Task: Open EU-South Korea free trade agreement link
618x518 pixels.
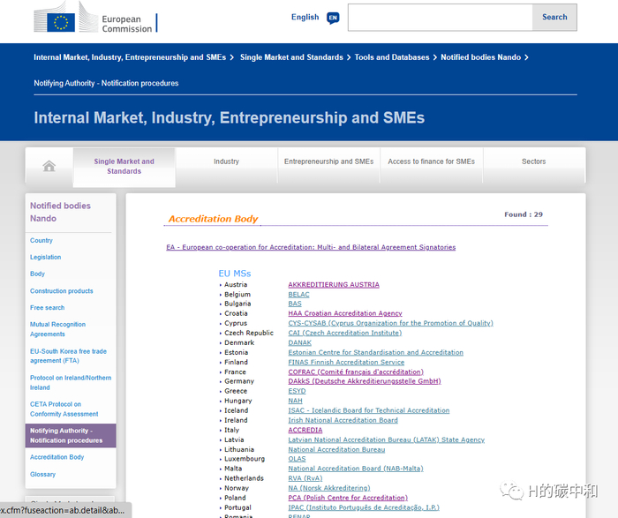Action: 68,356
